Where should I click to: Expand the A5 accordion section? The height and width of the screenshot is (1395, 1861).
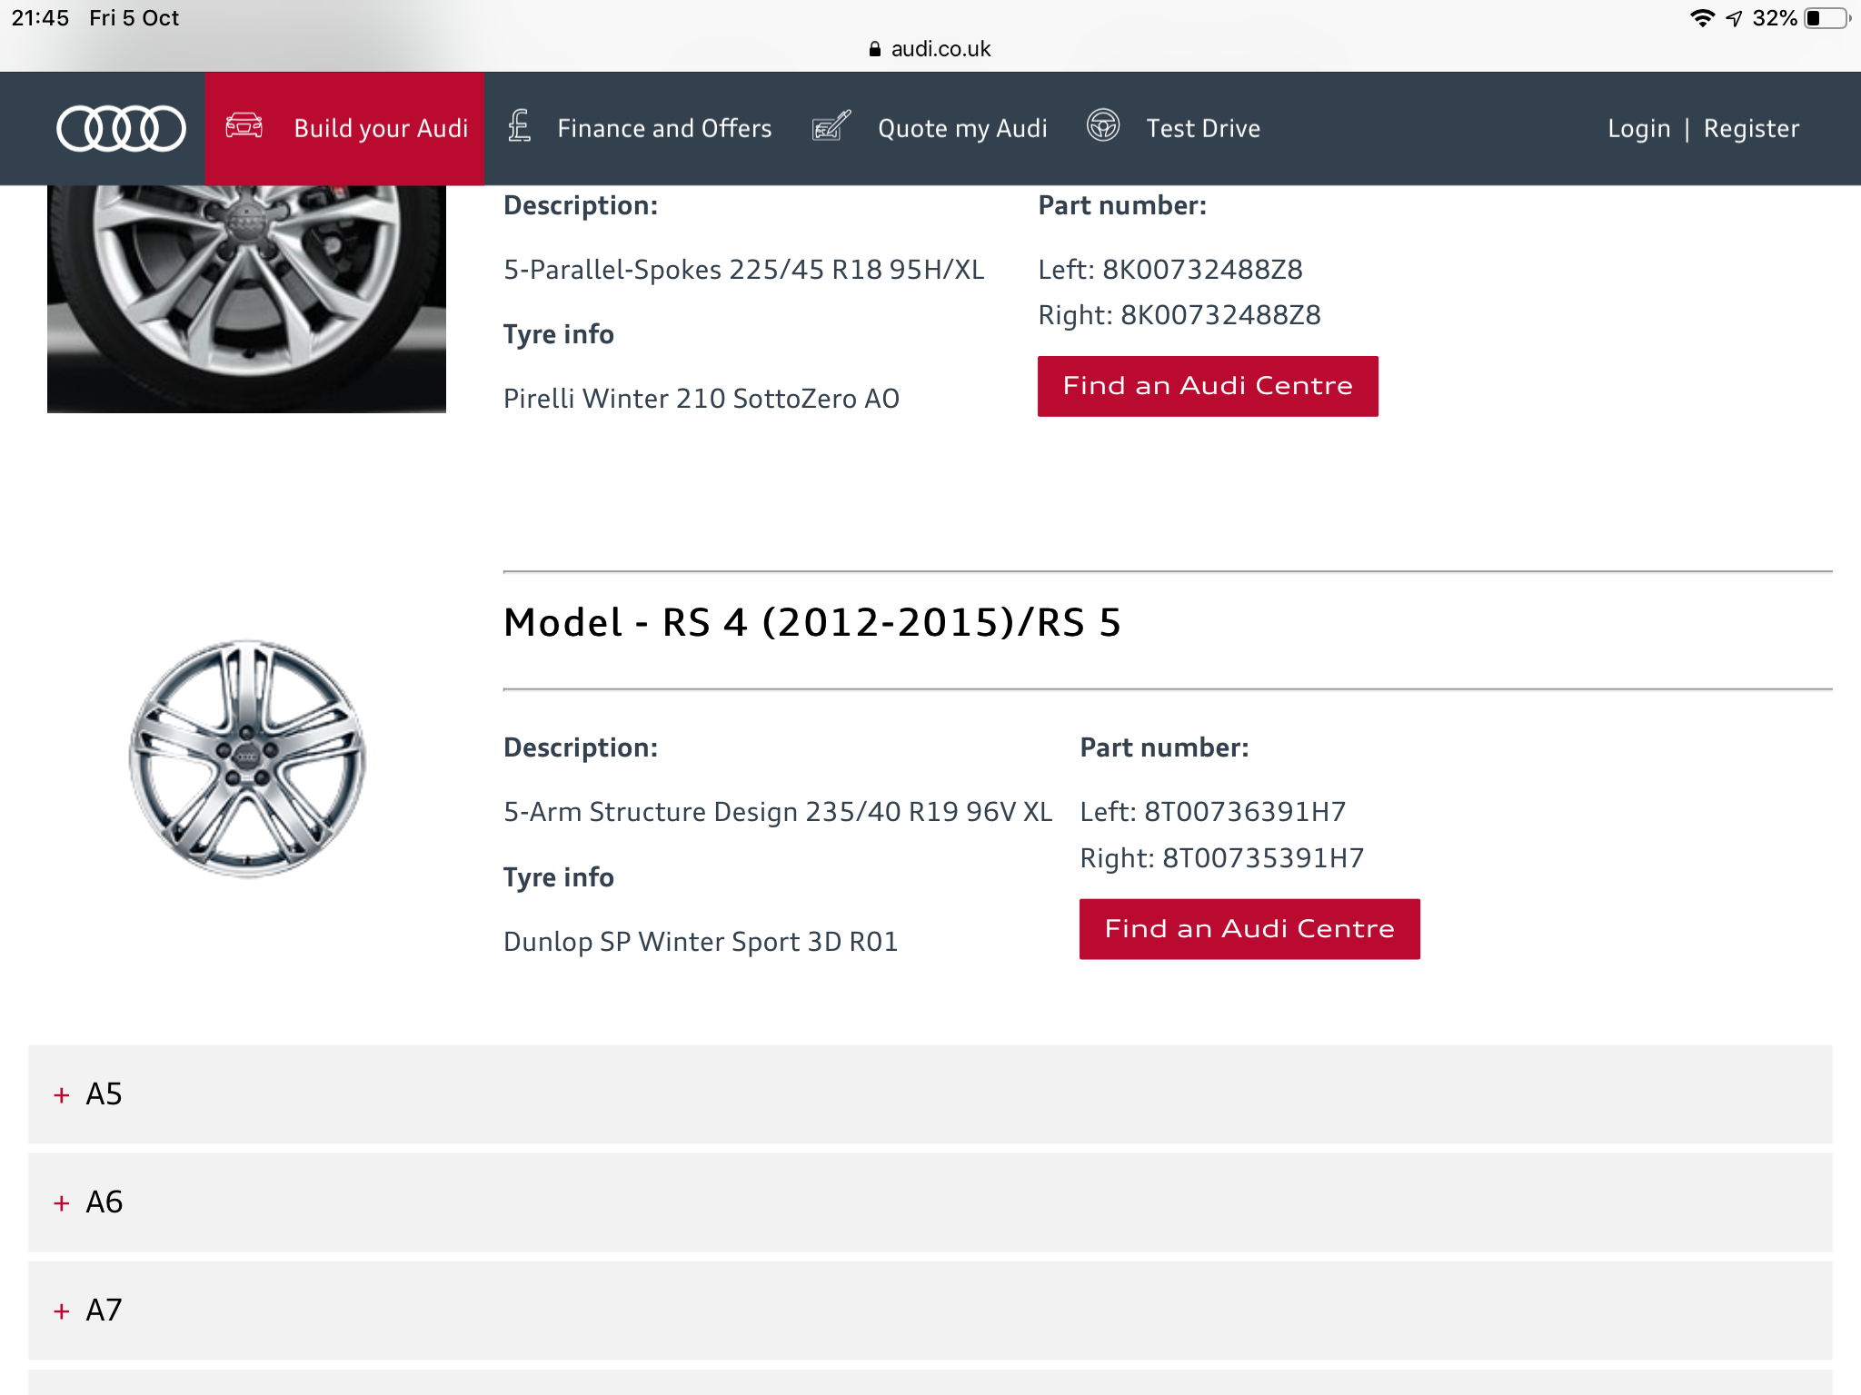pos(930,1094)
